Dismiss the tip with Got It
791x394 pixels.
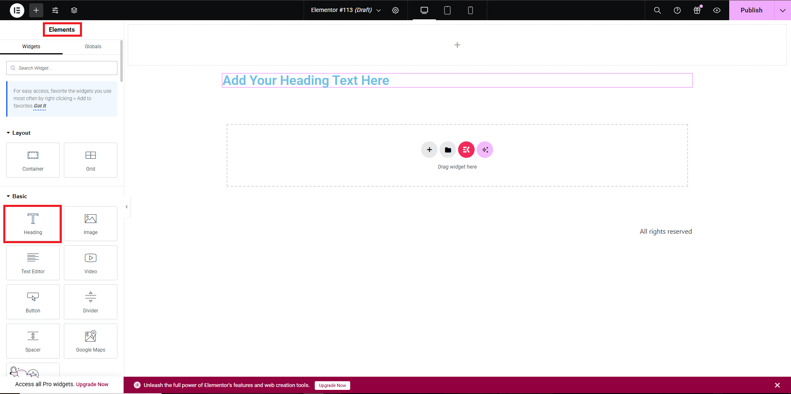(x=40, y=106)
